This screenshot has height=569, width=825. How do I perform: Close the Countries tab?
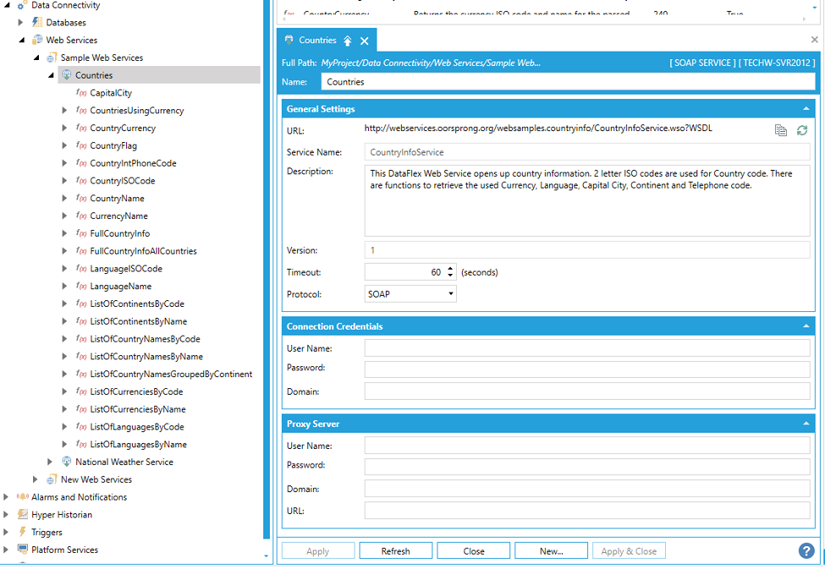pyautogui.click(x=365, y=41)
